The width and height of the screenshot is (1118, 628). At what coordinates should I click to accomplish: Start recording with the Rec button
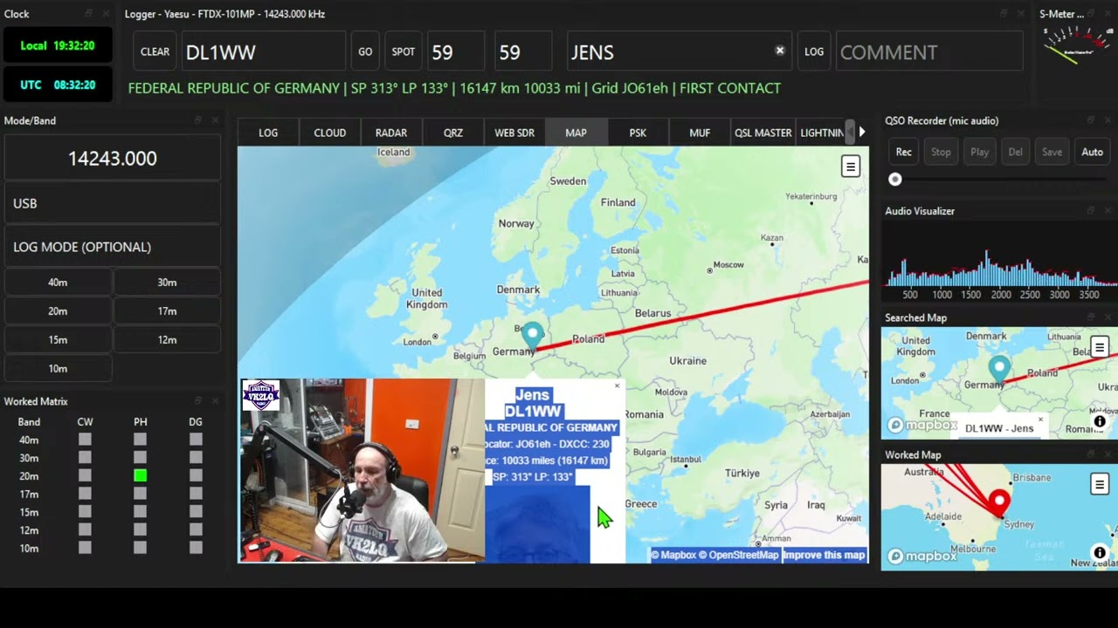[x=904, y=152]
